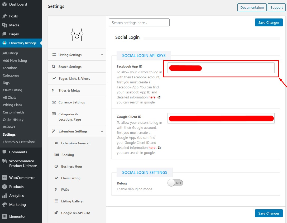The height and width of the screenshot is (223, 287).
Task: Click the FAQs question mark icon
Action: coord(56,189)
